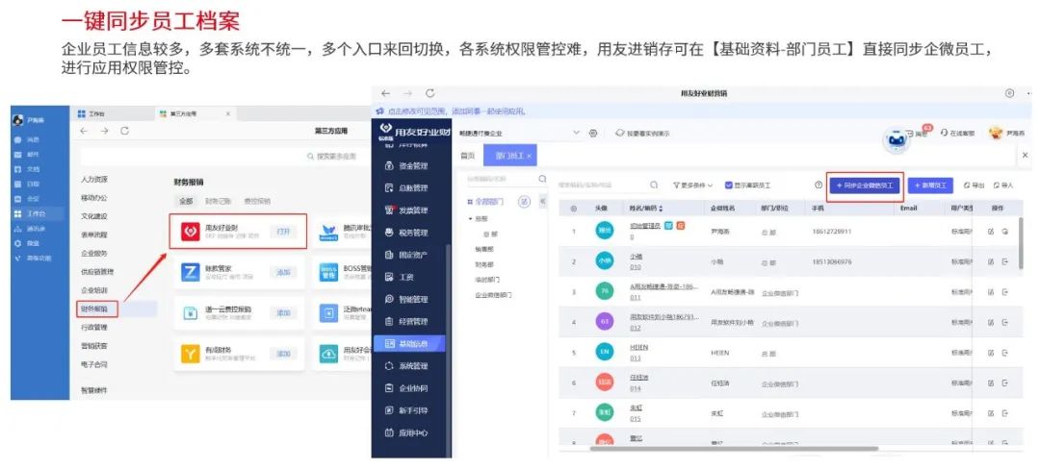Click the yellow 有成财务 app icon
This screenshot has width=1040, height=469.
191,355
